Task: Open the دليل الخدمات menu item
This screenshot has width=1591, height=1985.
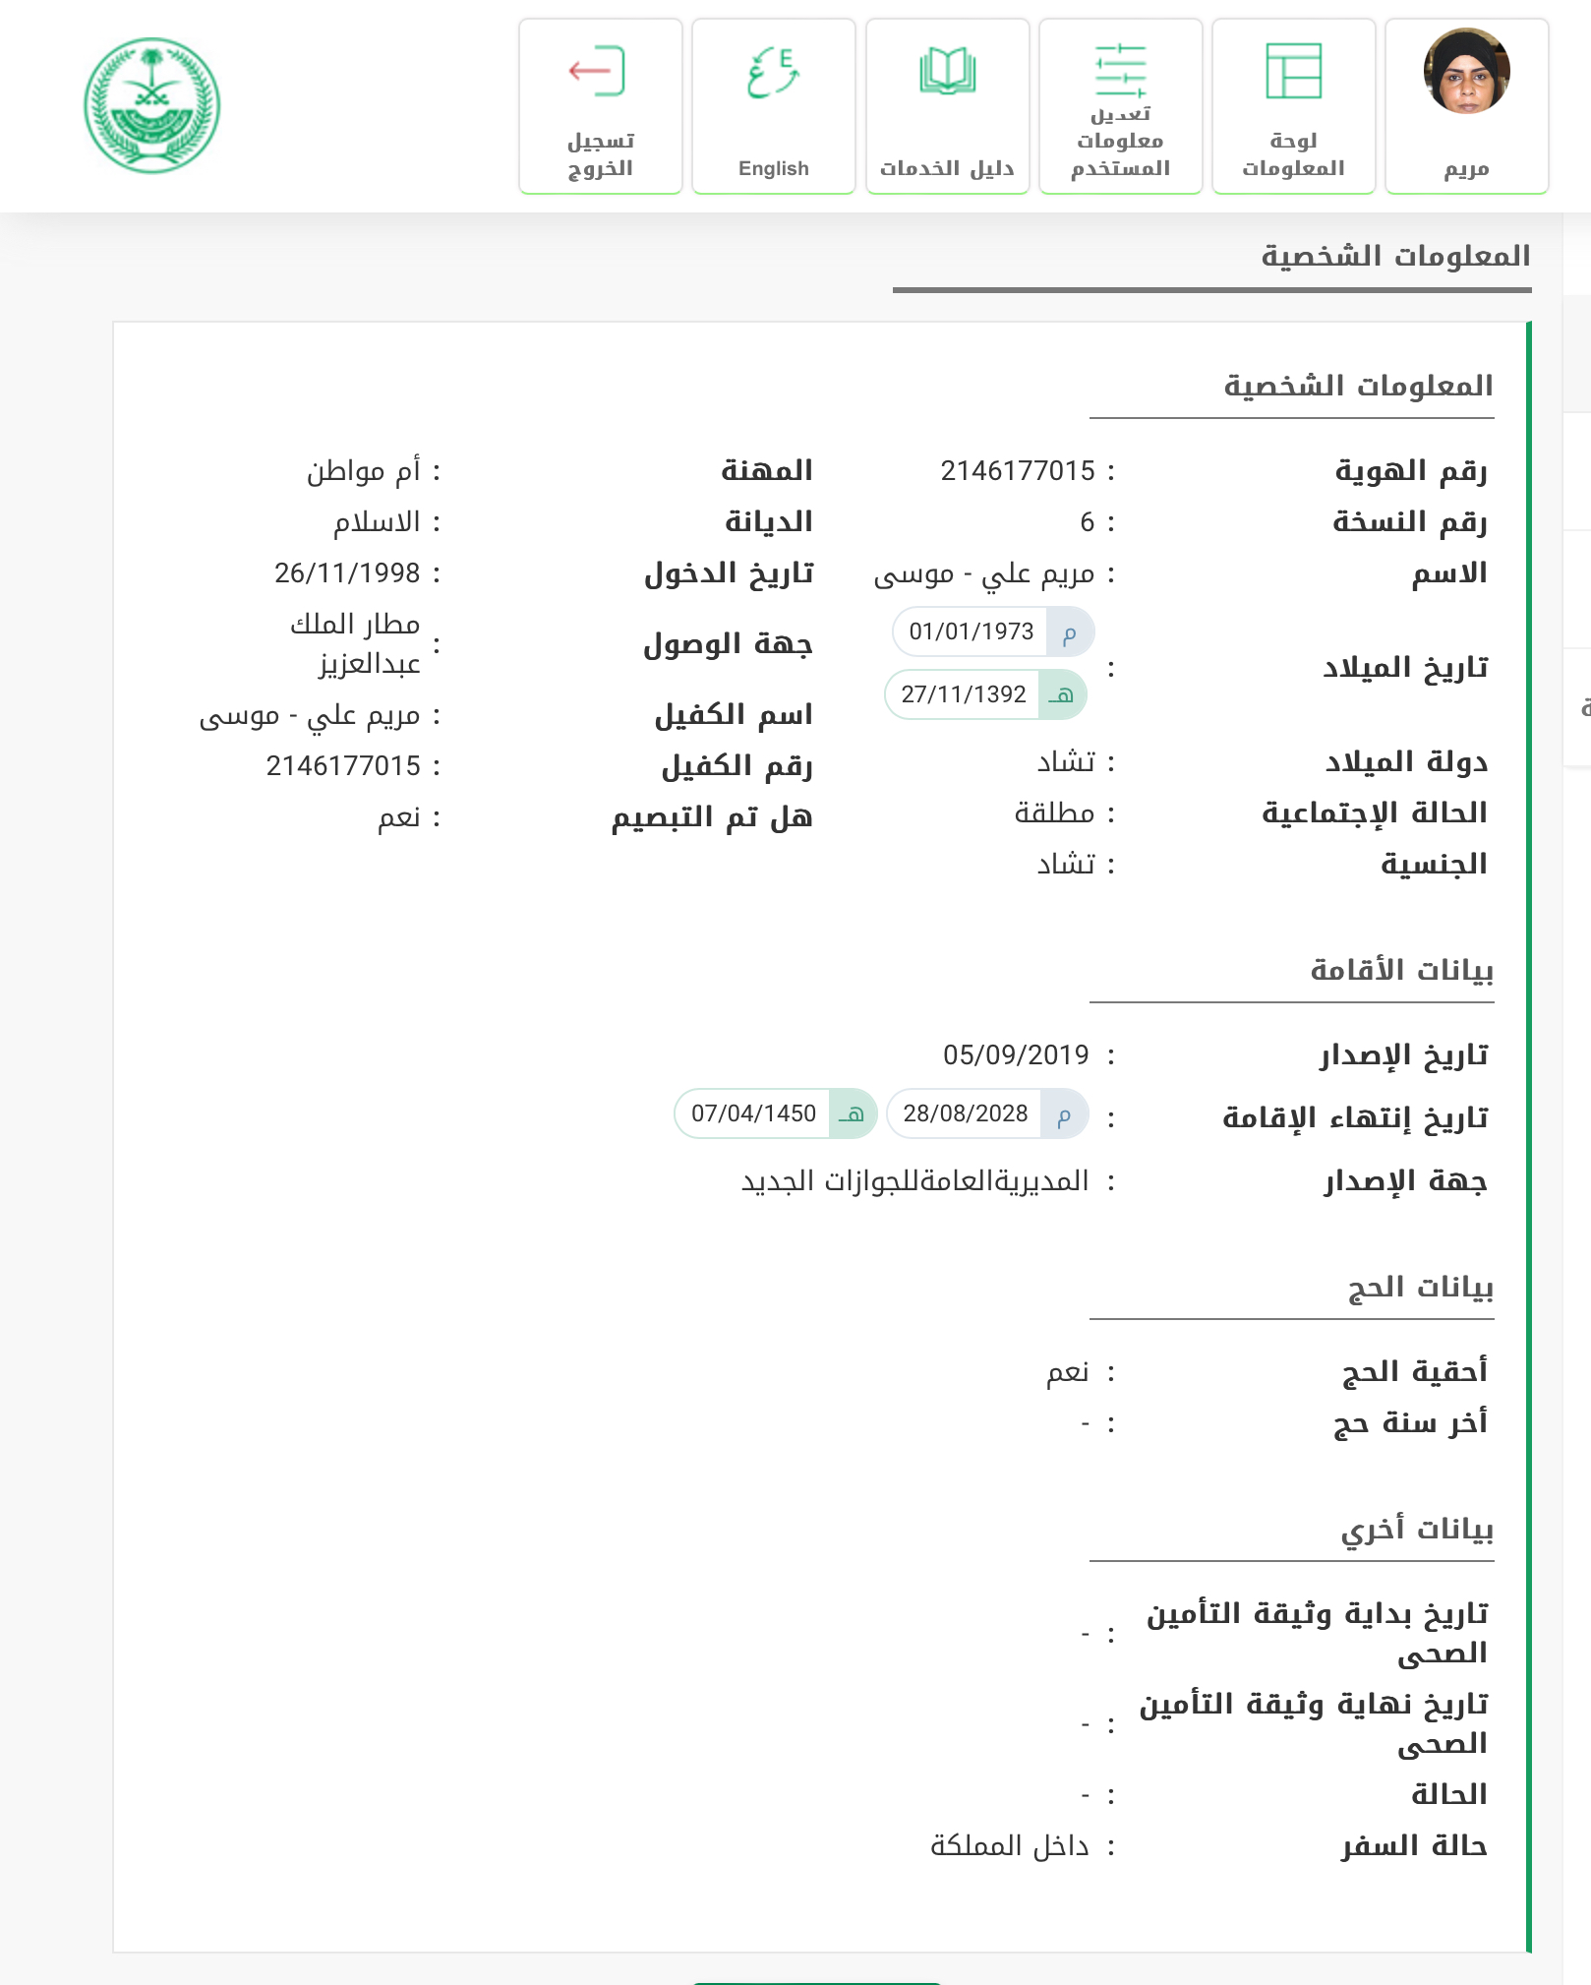Action: 947,168
